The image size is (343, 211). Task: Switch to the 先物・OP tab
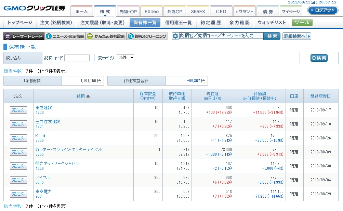point(128,11)
